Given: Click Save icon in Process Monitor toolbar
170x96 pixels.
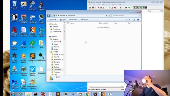Looking at the screenshot, I should (x=93, y=8).
